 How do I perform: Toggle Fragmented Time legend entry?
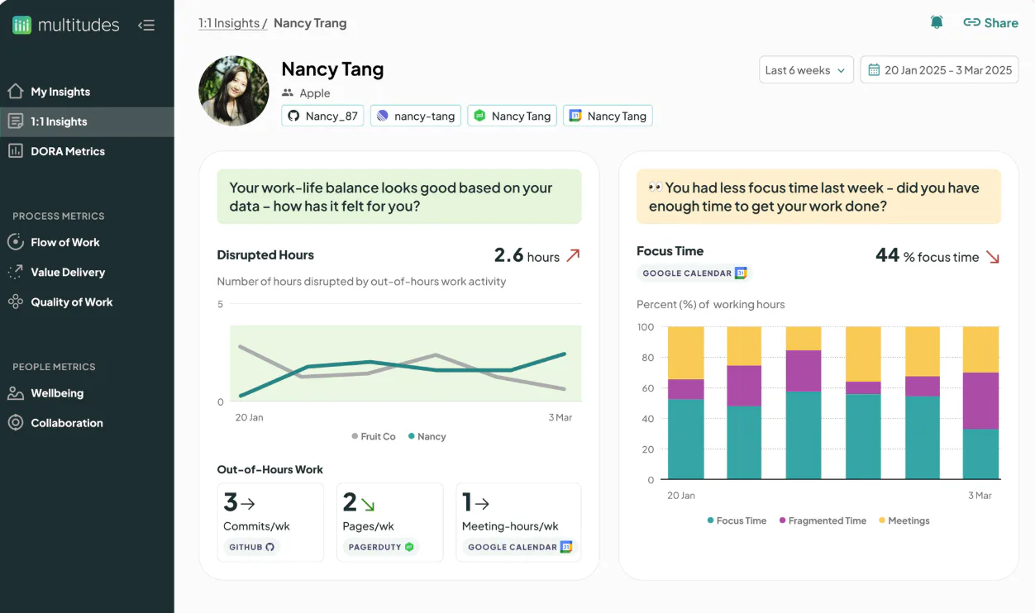pyautogui.click(x=823, y=520)
